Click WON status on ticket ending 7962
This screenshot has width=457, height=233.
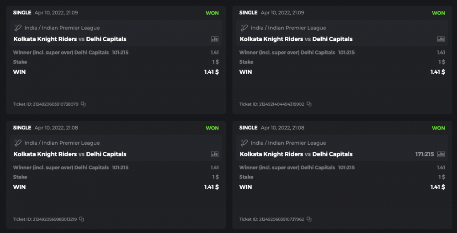click(438, 128)
